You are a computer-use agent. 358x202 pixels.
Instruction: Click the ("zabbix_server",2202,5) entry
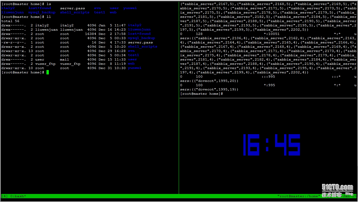click(282, 29)
